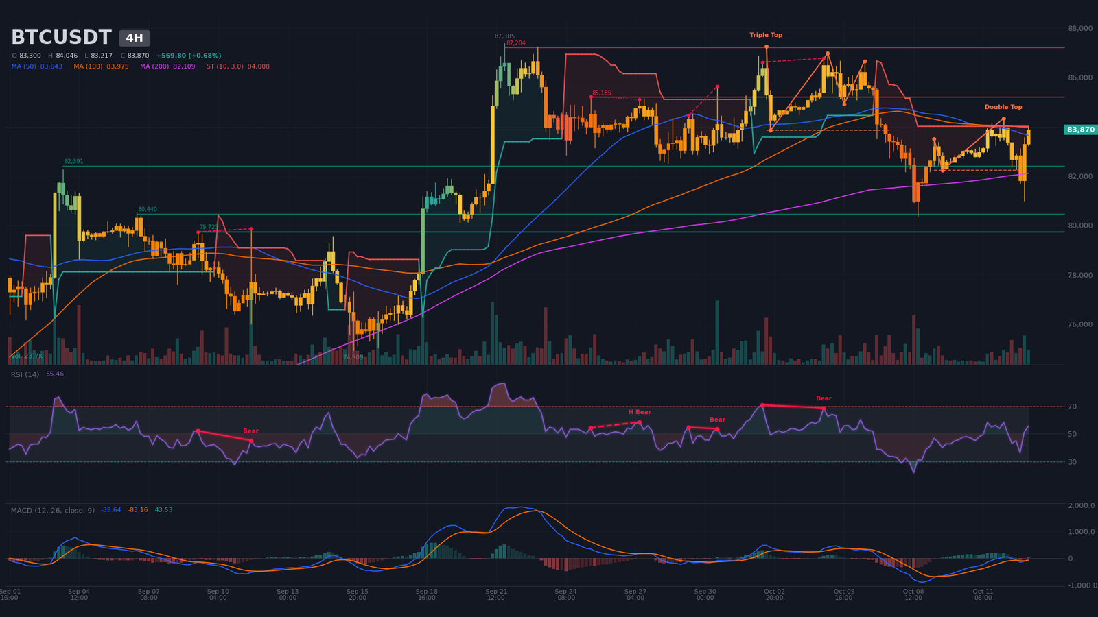Click the green 83,870 price tag on the price axis

(1081, 130)
